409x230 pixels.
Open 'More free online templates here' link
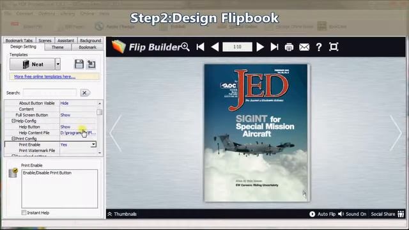[45, 77]
